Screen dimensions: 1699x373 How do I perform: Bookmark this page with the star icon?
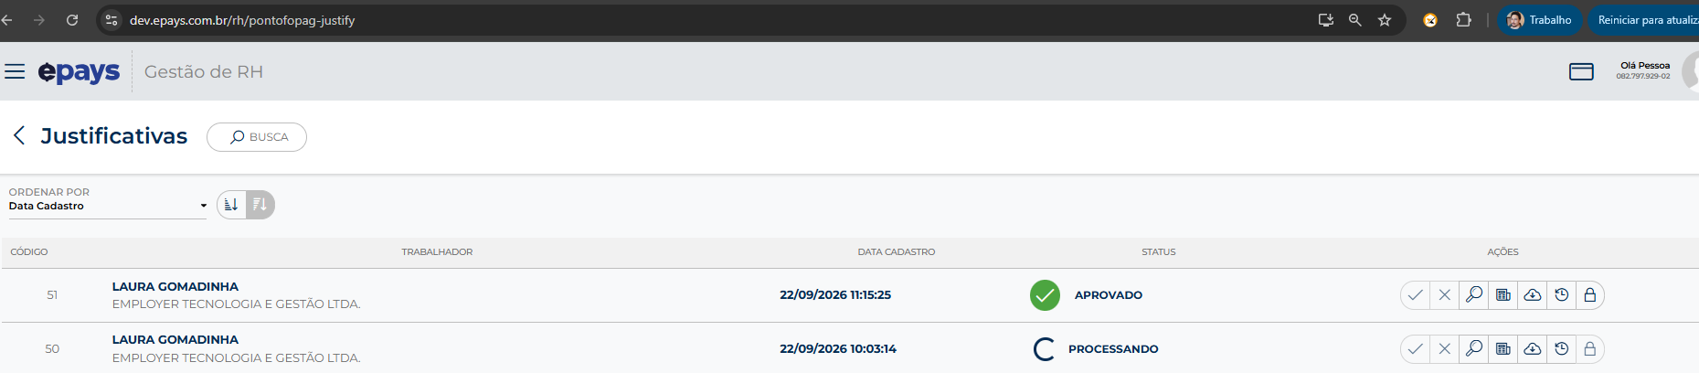point(1385,20)
